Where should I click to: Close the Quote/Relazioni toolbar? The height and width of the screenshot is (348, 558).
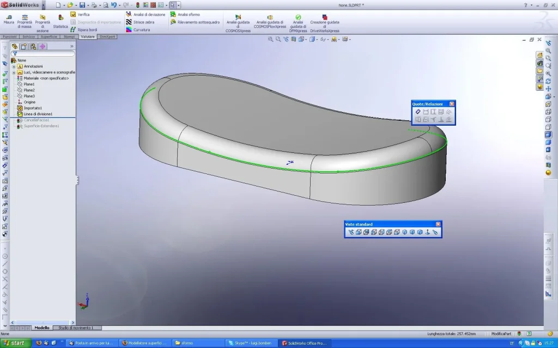[x=452, y=104]
